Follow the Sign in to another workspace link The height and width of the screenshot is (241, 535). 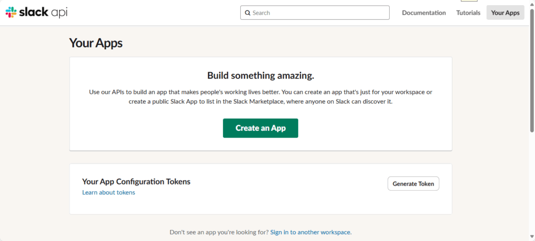click(x=311, y=232)
